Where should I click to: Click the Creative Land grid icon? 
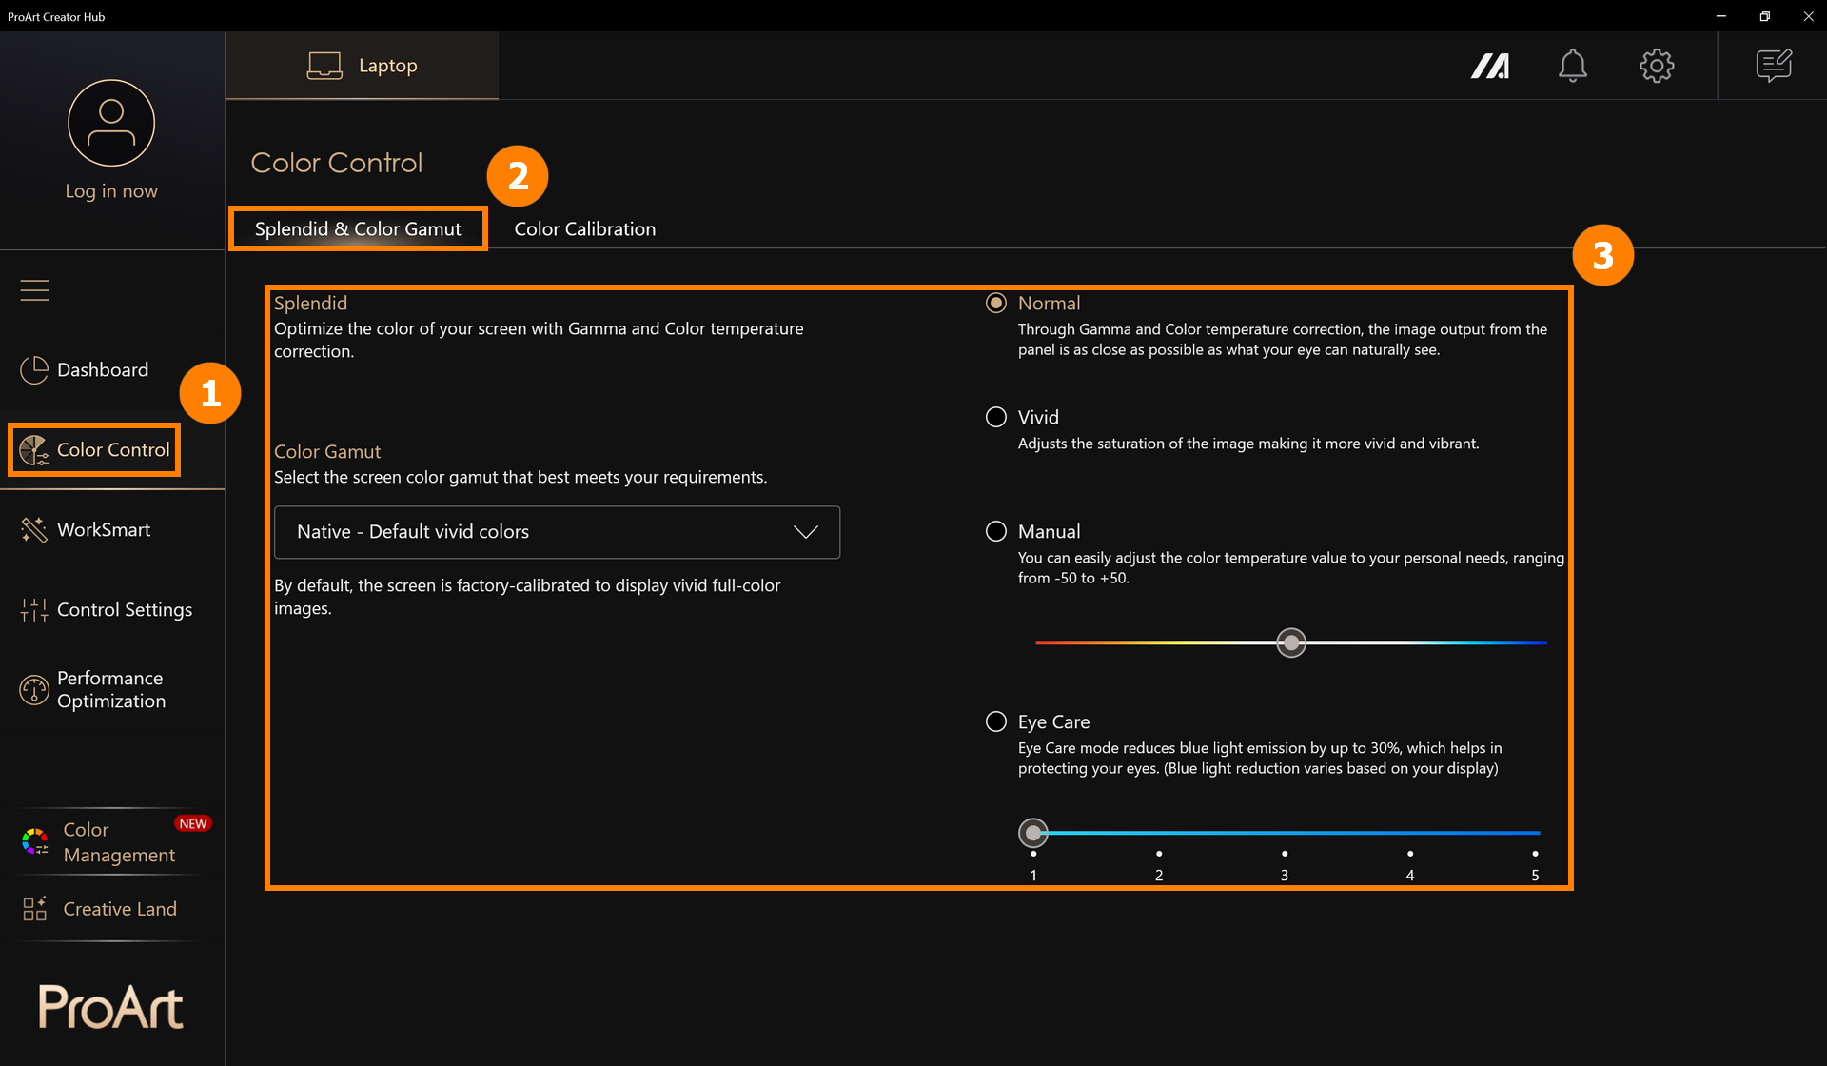click(35, 909)
